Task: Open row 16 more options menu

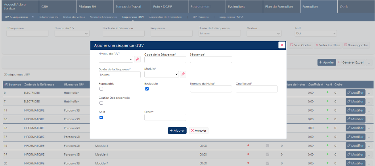Action: tap(369, 128)
